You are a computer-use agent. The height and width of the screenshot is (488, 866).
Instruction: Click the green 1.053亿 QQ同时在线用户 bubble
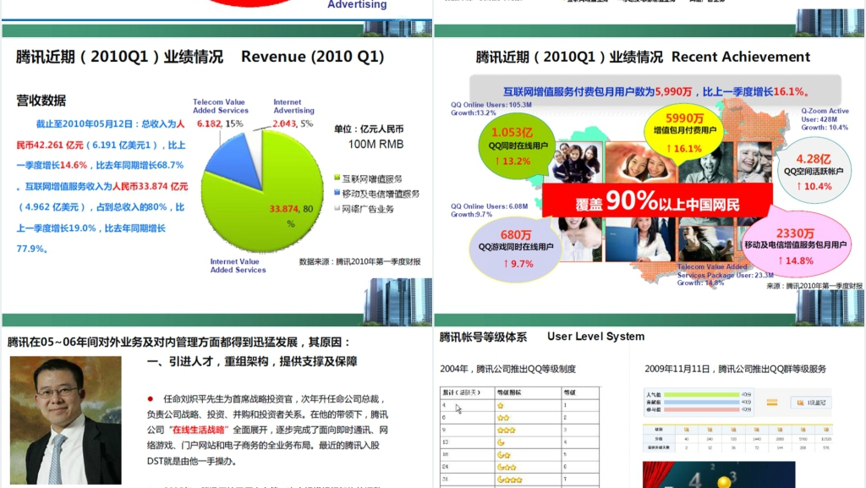coord(518,146)
